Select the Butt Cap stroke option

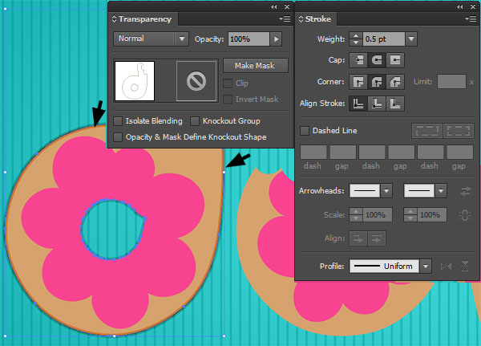pyautogui.click(x=358, y=60)
